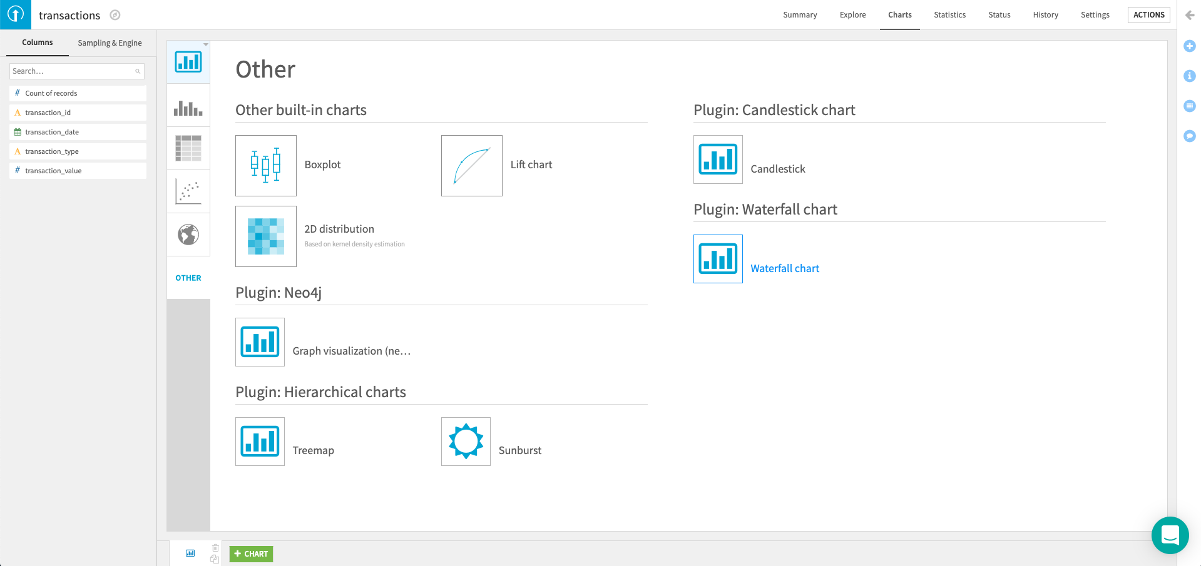Click the ACTIONS button
Viewport: 1201px width, 566px height.
point(1148,15)
